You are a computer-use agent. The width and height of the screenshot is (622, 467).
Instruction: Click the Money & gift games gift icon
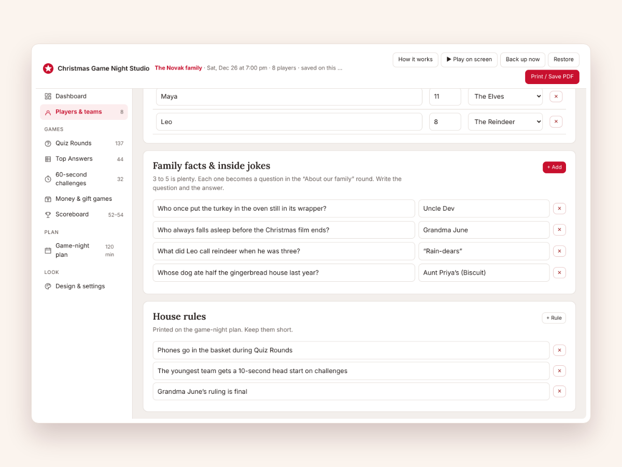[x=48, y=199]
